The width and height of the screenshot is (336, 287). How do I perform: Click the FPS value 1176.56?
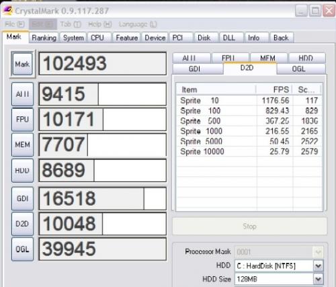[276, 100]
